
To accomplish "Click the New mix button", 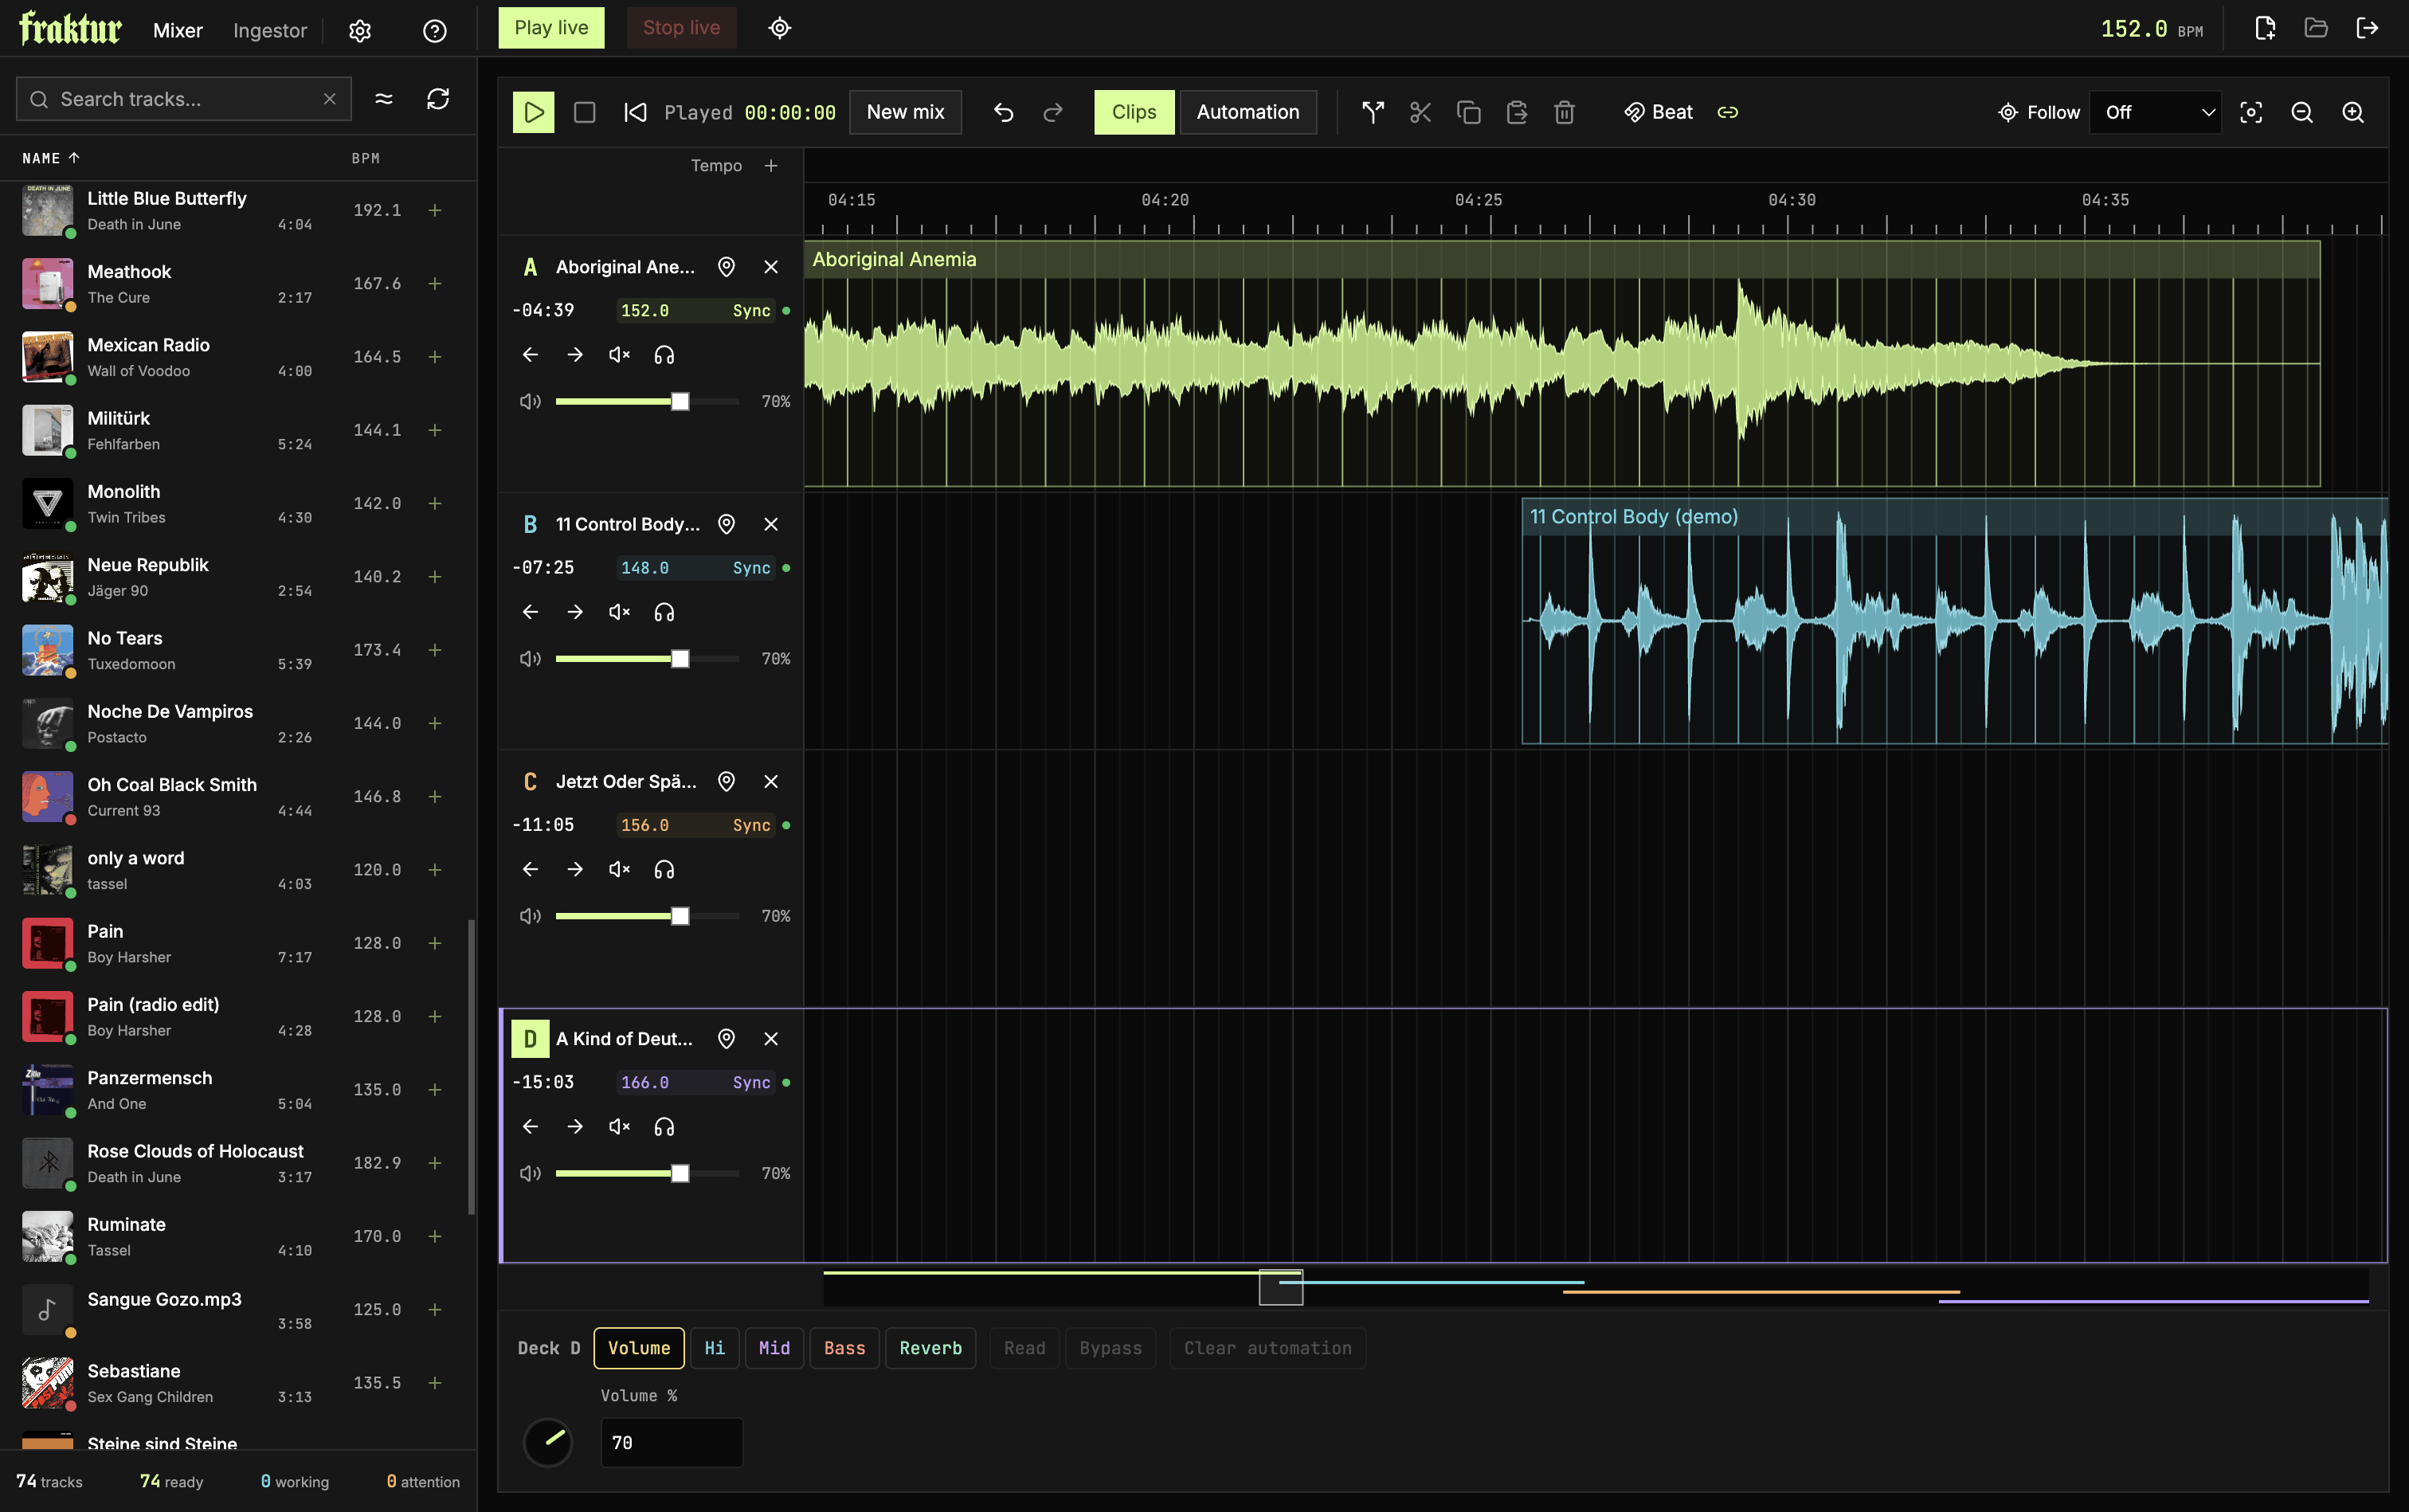I will pos(905,112).
